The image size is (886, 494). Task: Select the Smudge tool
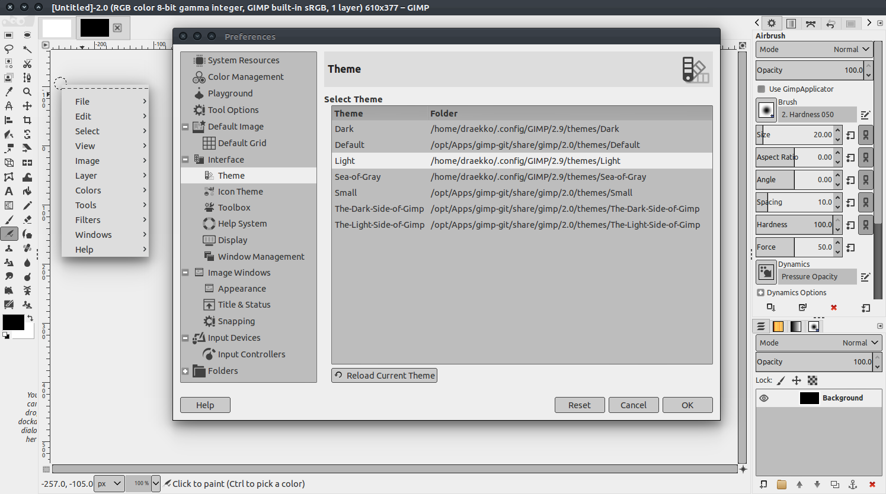(8, 276)
